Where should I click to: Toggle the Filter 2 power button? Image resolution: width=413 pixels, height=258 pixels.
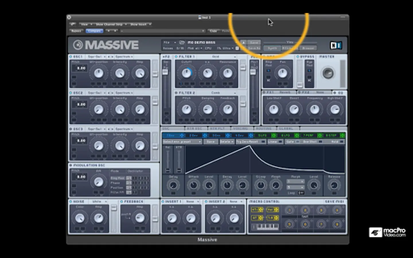pos(176,93)
